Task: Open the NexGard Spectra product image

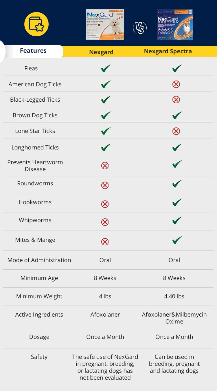Action: pos(175,25)
